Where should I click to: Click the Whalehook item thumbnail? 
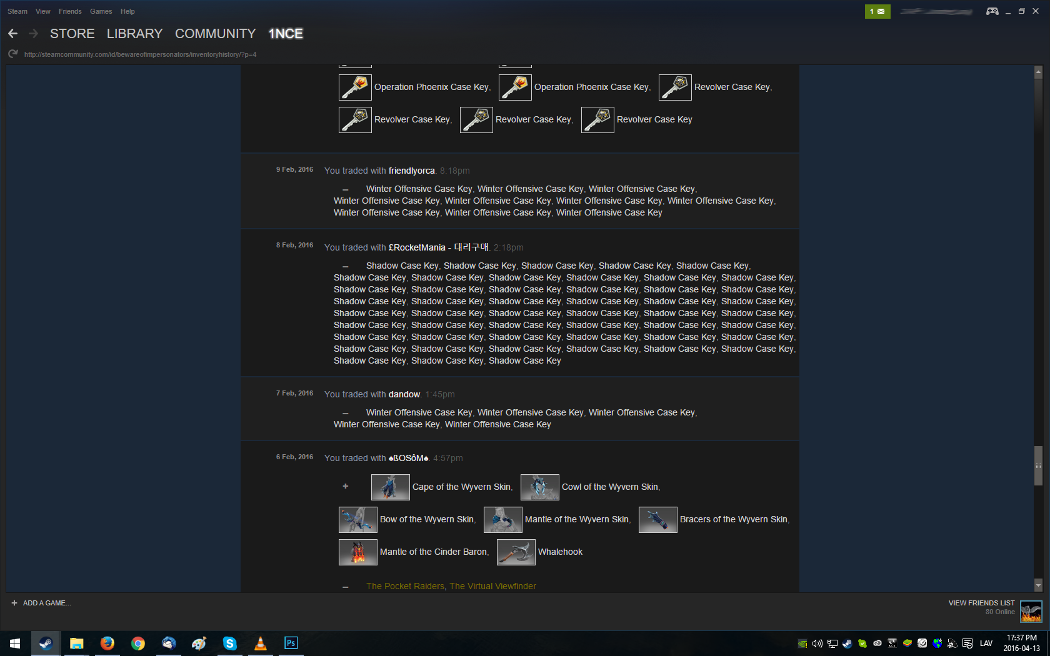click(516, 552)
